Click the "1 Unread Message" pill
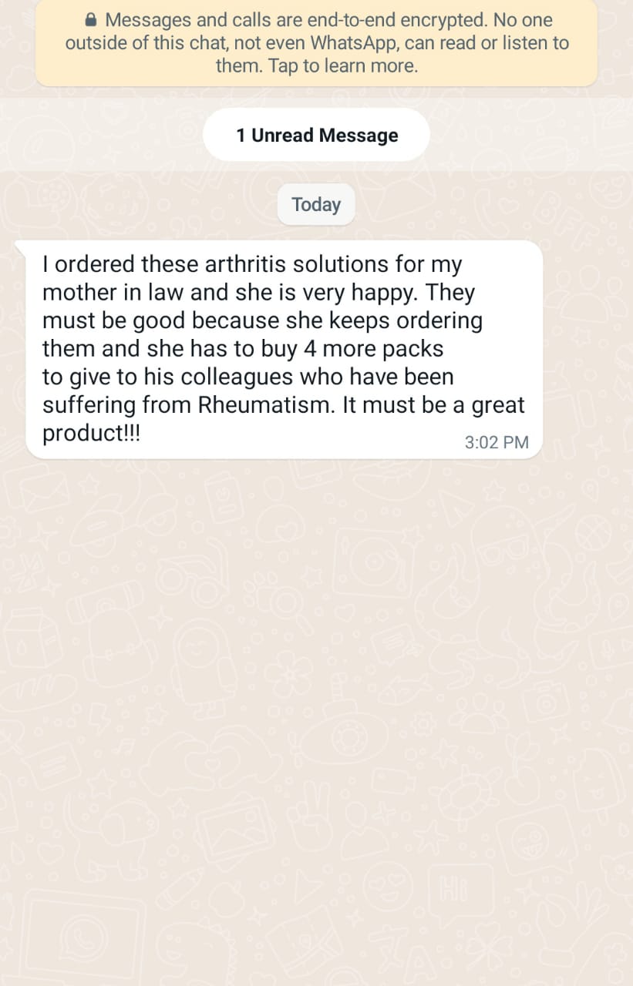 click(x=316, y=136)
